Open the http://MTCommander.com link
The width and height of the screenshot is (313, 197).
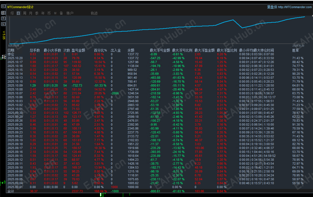(295, 7)
